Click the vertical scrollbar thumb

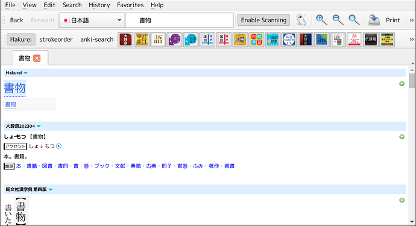click(412, 81)
